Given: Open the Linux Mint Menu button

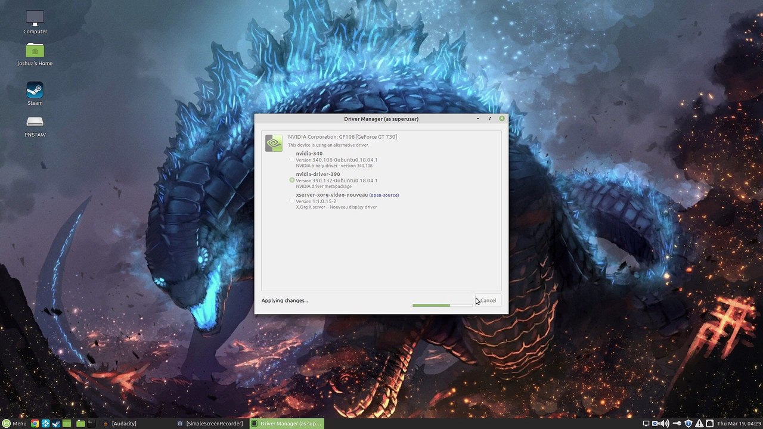Looking at the screenshot, I should click(15, 424).
